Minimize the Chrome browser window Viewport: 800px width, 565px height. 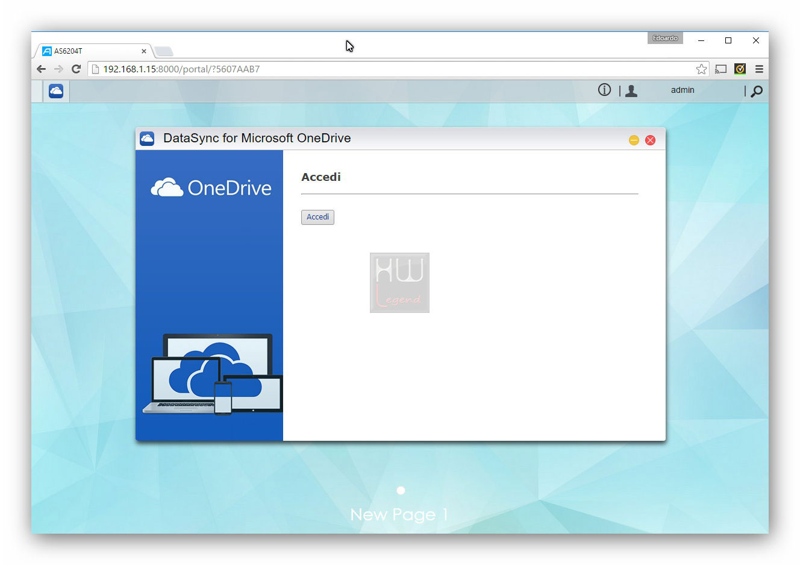pyautogui.click(x=701, y=40)
